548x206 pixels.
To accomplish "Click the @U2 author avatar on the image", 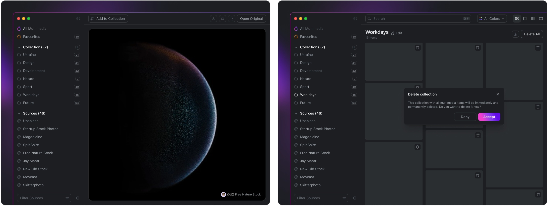I will (x=223, y=194).
